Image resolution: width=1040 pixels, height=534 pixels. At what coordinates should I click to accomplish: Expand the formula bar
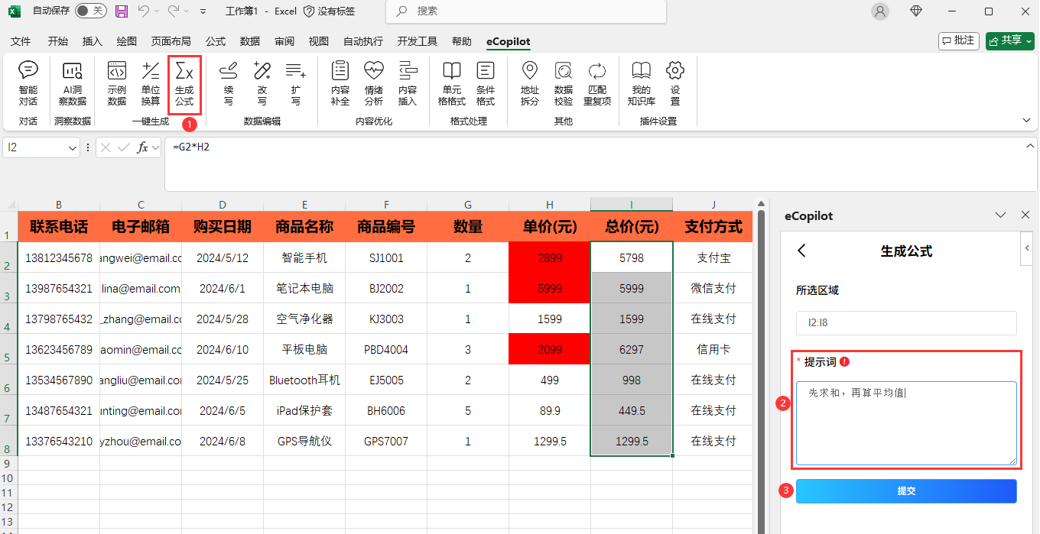tap(1029, 146)
